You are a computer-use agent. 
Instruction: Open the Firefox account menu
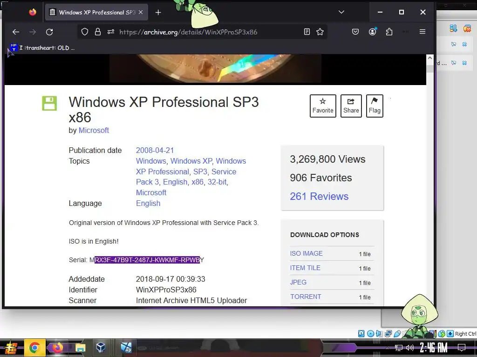coord(372,32)
